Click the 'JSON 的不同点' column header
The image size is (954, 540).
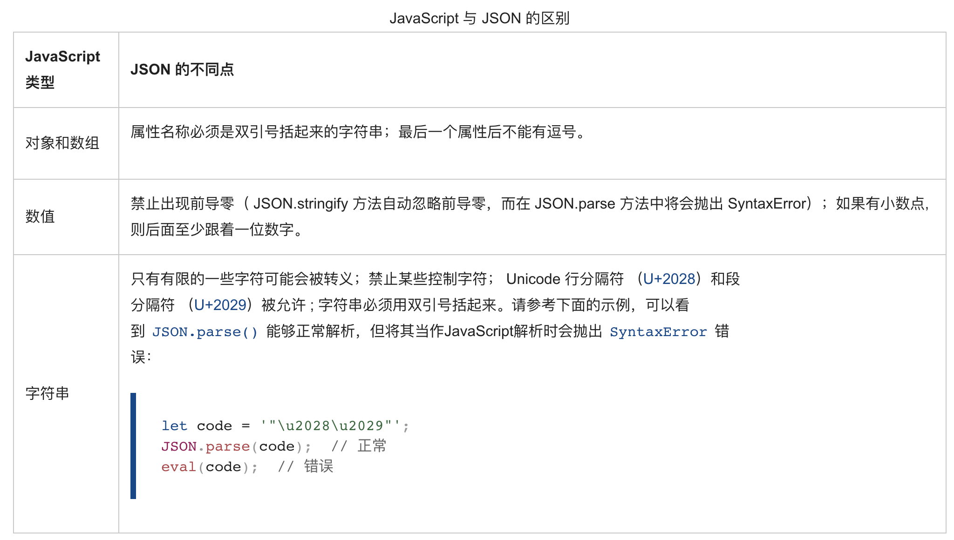[182, 69]
